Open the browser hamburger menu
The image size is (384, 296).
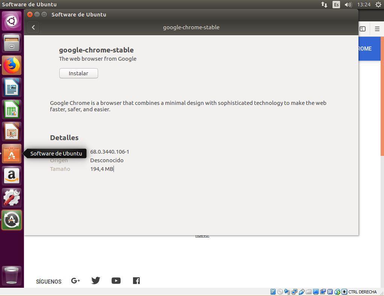[x=377, y=28]
